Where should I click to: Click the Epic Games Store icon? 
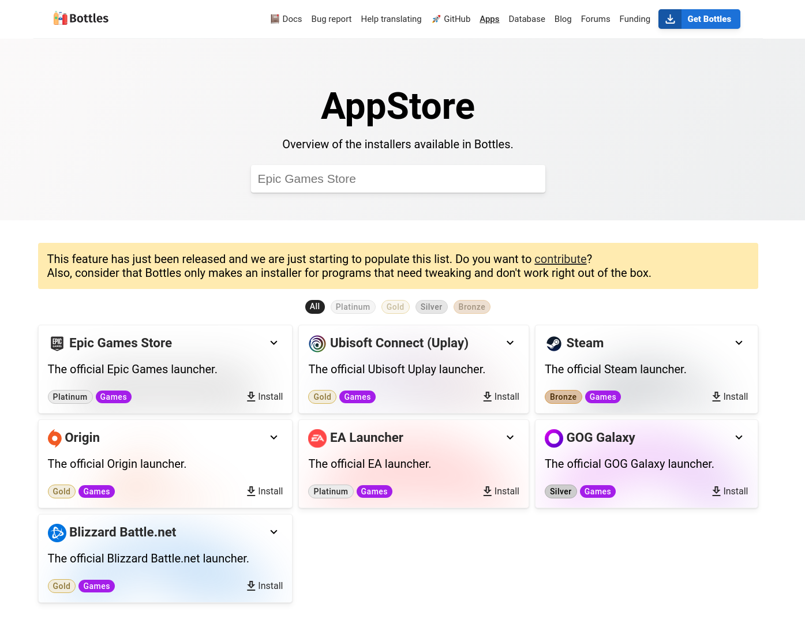click(x=57, y=343)
